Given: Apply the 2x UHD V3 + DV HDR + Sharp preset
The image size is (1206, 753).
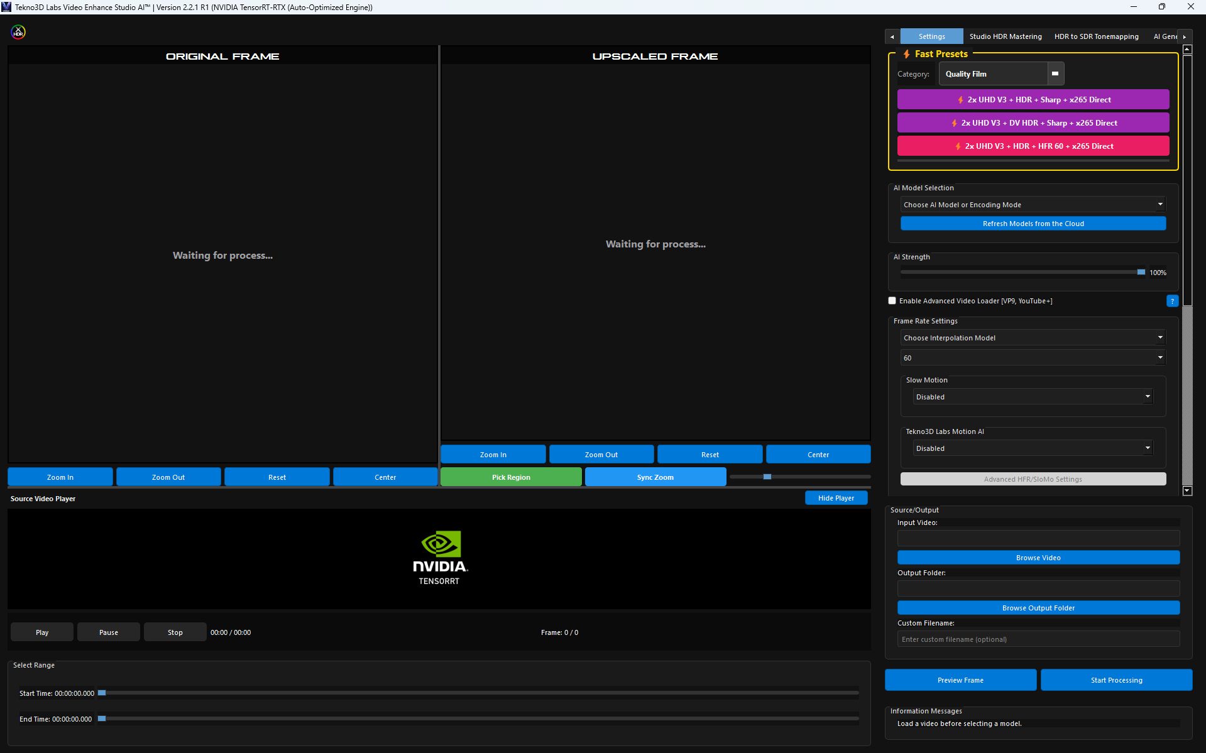Looking at the screenshot, I should pos(1033,122).
